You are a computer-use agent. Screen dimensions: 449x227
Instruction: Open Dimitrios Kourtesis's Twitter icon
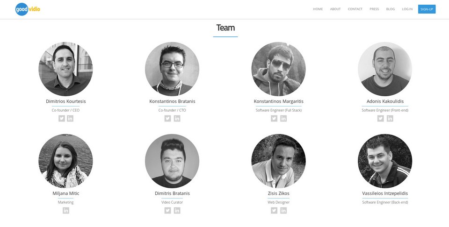62,118
